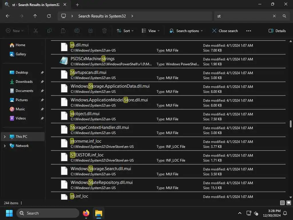293x220 pixels.
Task: Open Gallery in the navigation pane
Action: pyautogui.click(x=21, y=54)
